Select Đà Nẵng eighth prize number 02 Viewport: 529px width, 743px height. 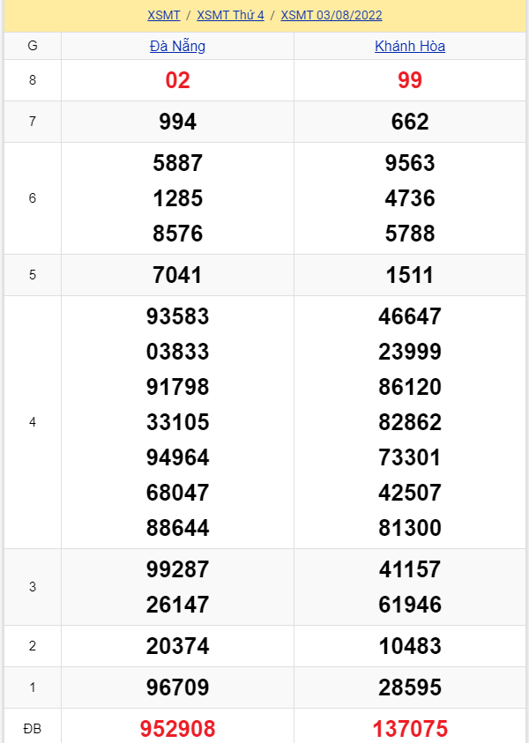click(x=177, y=80)
